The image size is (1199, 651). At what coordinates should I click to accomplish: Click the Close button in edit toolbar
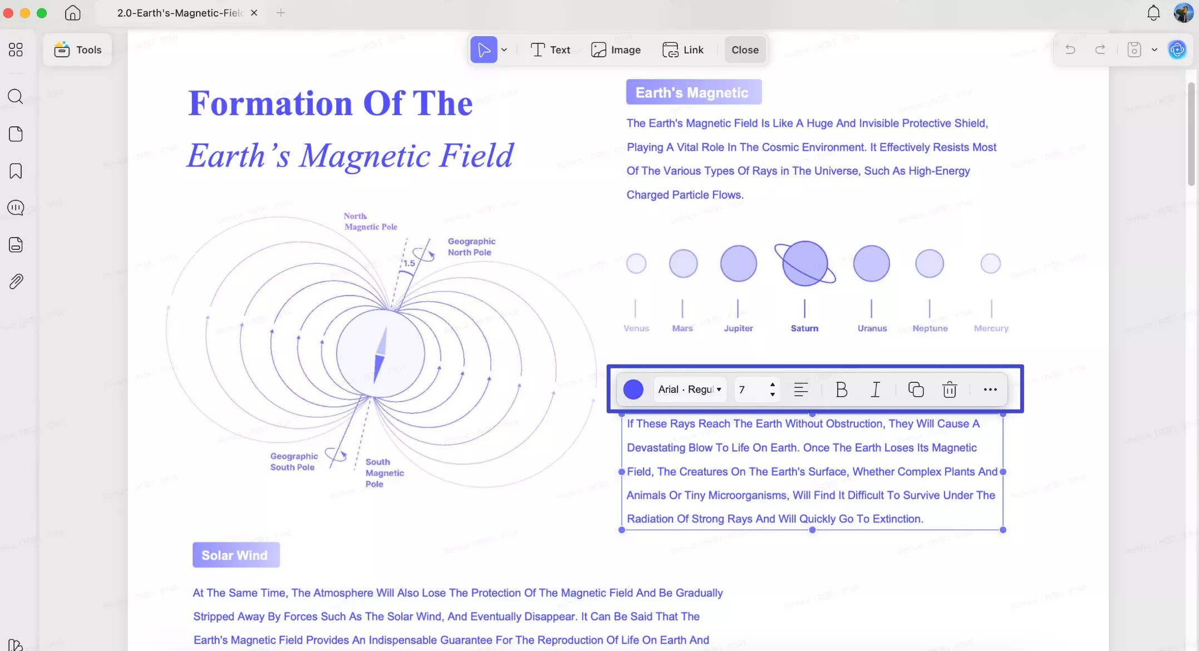coord(745,50)
